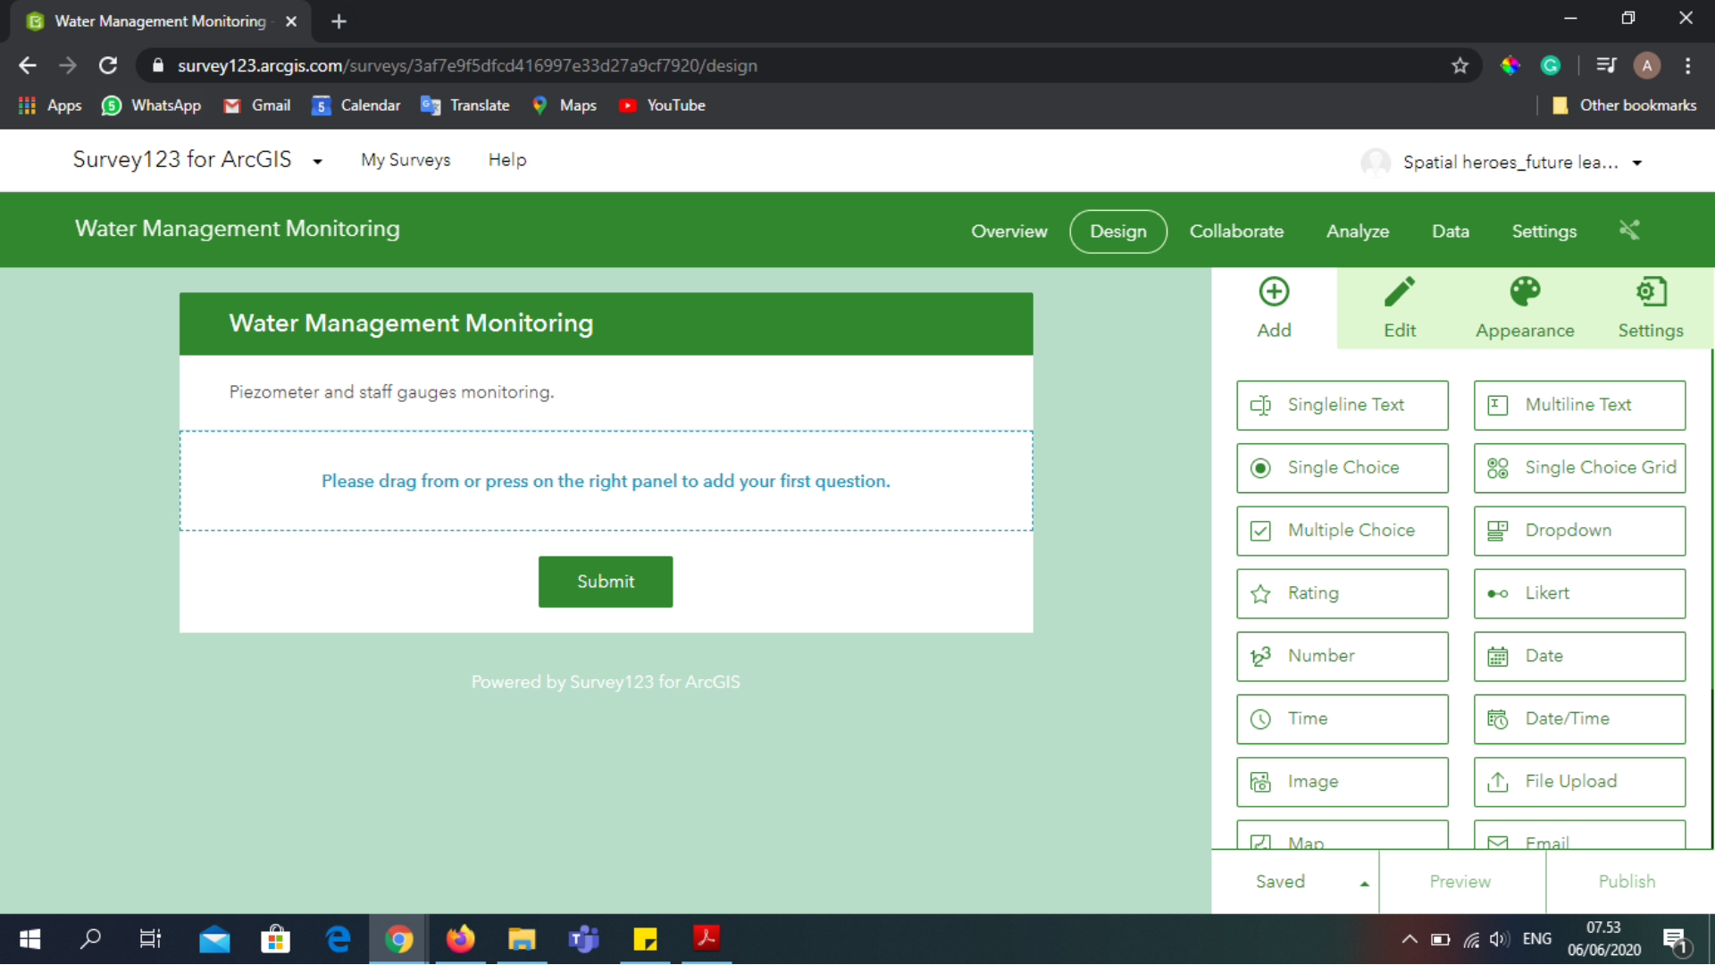
Task: Click the first question drop area
Action: 607,481
